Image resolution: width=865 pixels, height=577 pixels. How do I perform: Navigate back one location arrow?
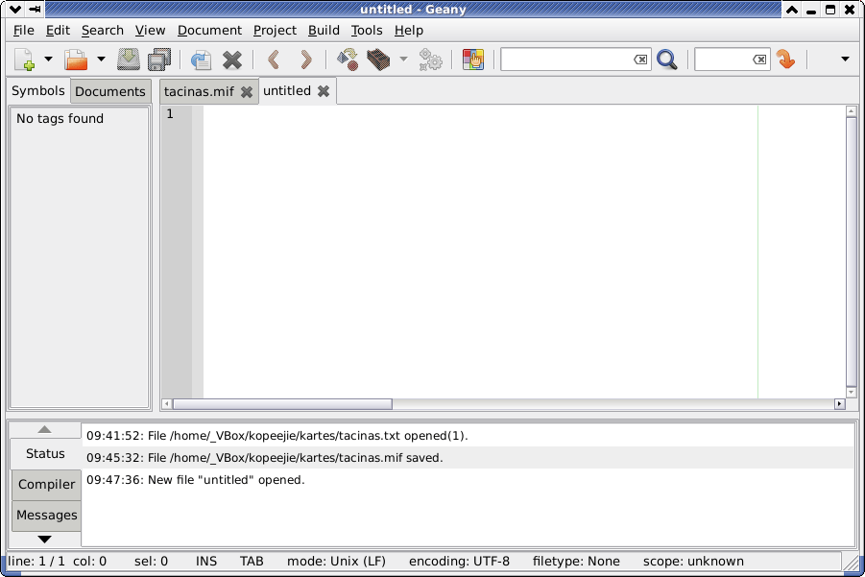tap(274, 59)
